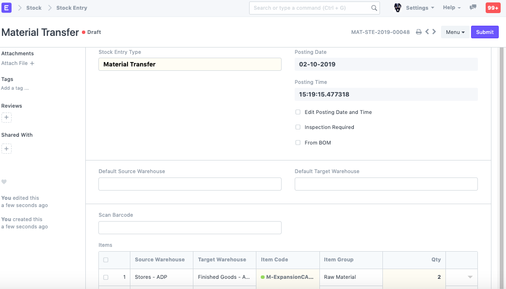Navigate to Stock breadcrumb
506x289 pixels.
point(34,8)
